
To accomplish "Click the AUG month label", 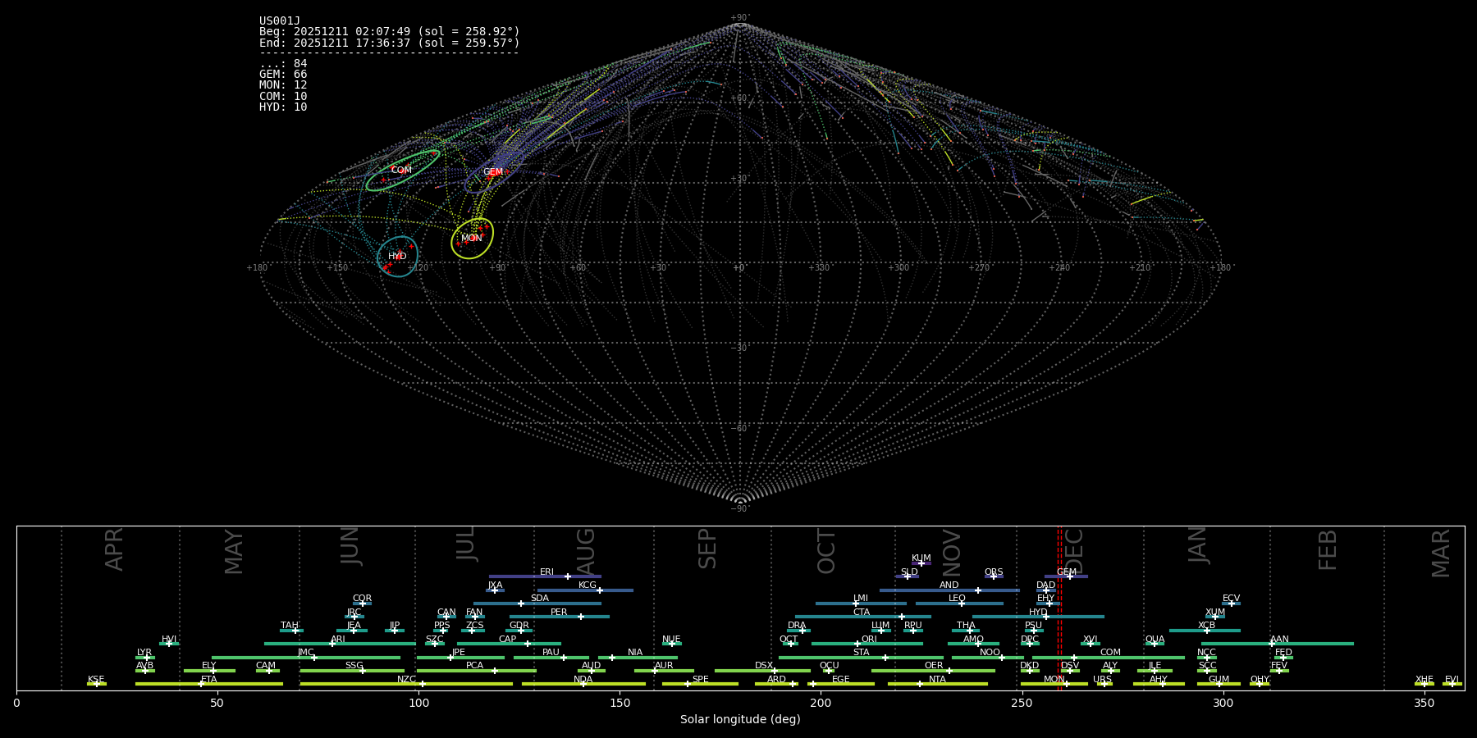I will tap(586, 551).
